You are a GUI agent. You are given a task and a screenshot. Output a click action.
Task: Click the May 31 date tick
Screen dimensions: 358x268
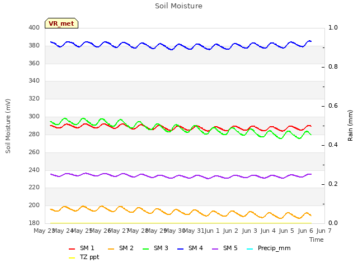(194, 231)
